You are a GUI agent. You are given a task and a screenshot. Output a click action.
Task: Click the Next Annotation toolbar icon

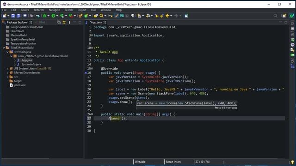[x=140, y=16]
